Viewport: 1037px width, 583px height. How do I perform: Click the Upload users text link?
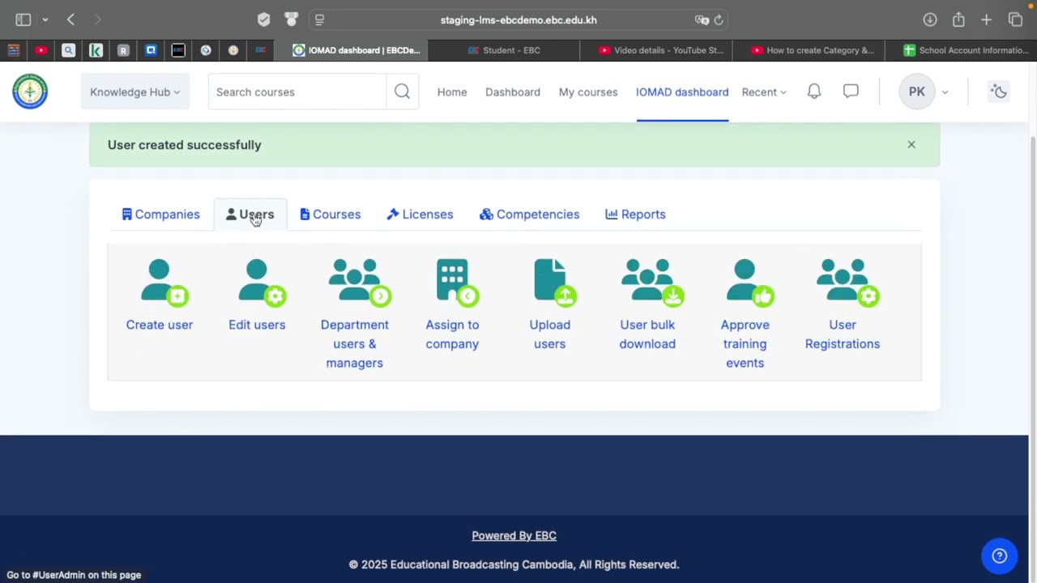[550, 334]
